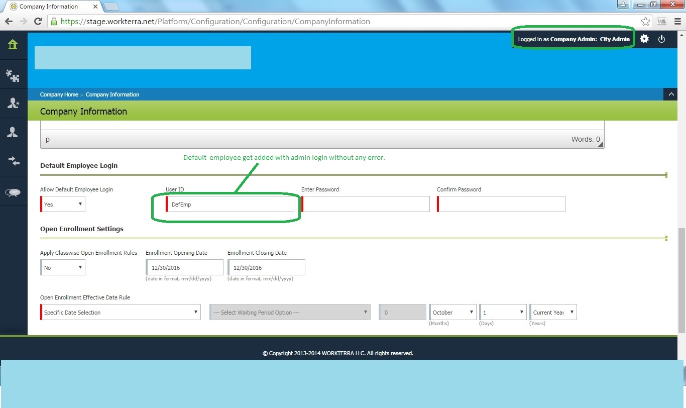686x408 pixels.
Task: Open the Chrome hamburger menu
Action: point(677,22)
